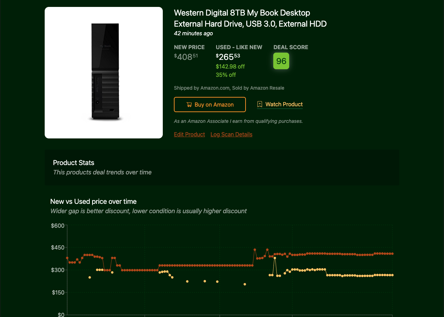Click the Product Stats heading
444x317 pixels.
point(73,163)
